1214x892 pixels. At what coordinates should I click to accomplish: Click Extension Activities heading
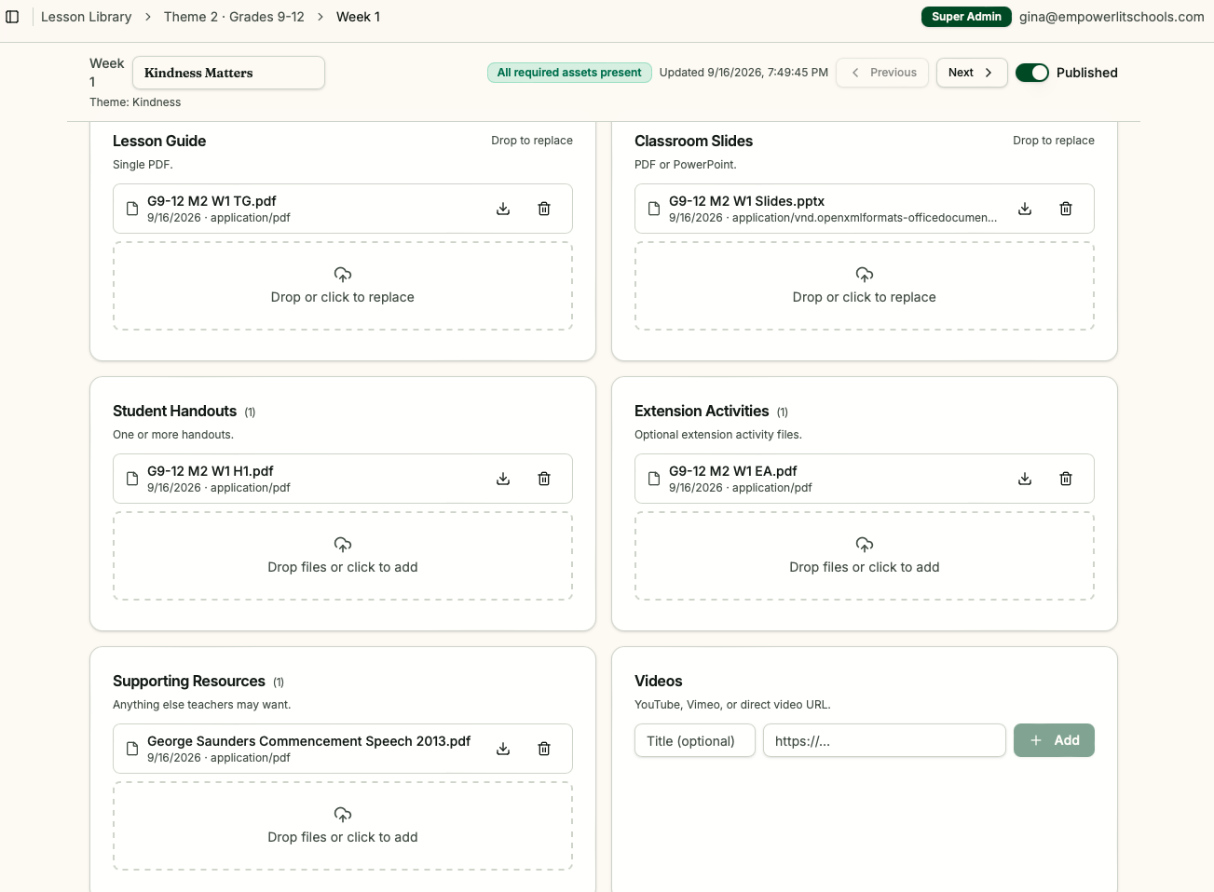click(x=702, y=411)
